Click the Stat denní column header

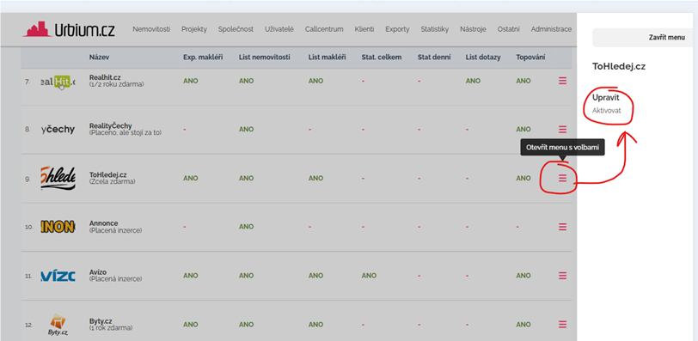coord(434,58)
